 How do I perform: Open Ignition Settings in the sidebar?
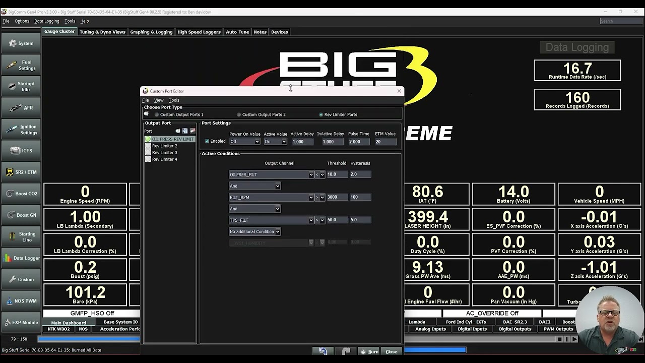[x=21, y=130]
